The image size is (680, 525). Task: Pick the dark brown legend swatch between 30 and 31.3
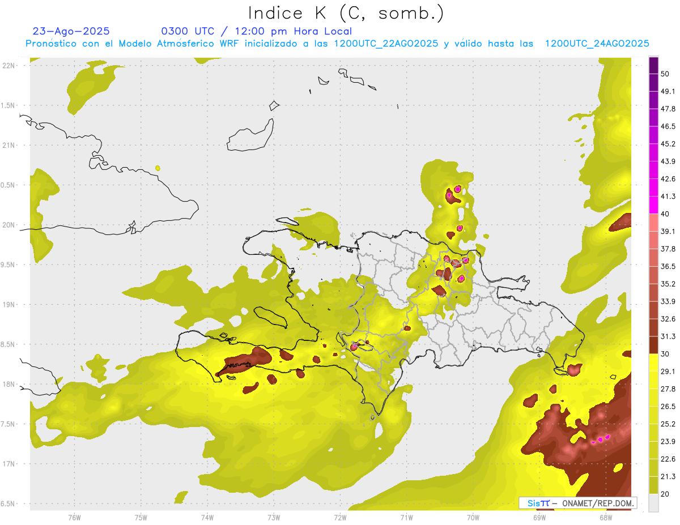653,345
